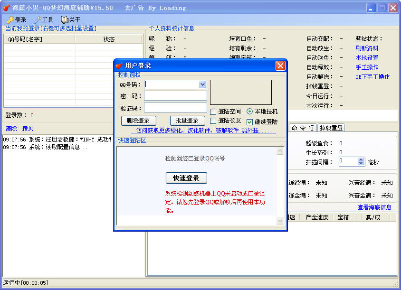
Task: Switch to the 掉线重登 tab
Action: 331,128
